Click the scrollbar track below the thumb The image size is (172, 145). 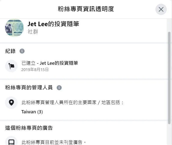tap(169, 135)
